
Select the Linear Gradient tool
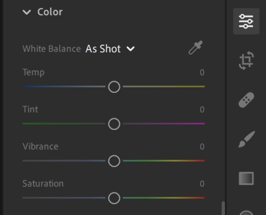(246, 178)
